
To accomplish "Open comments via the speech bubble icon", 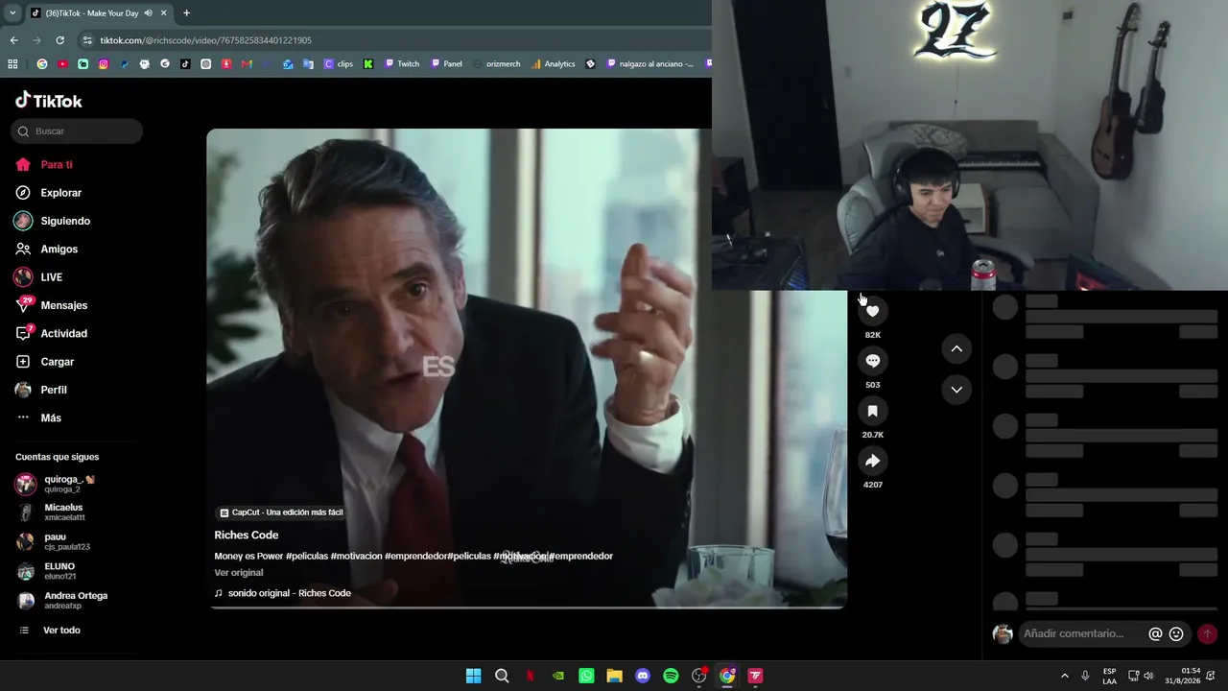I will (872, 361).
